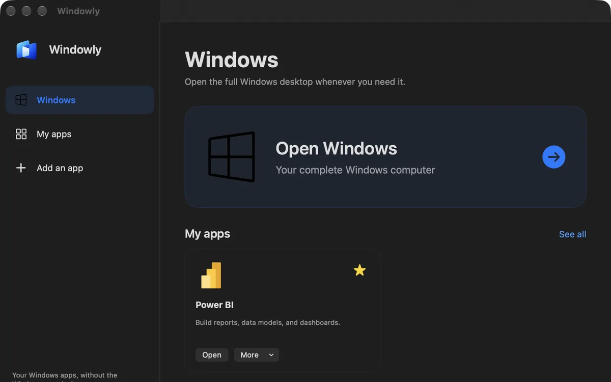This screenshot has height=382, width=611.
Task: Select the Windows sidebar item label
Action: click(56, 100)
